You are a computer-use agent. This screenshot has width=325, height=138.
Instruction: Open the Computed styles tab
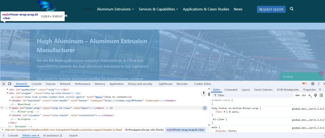231,90
